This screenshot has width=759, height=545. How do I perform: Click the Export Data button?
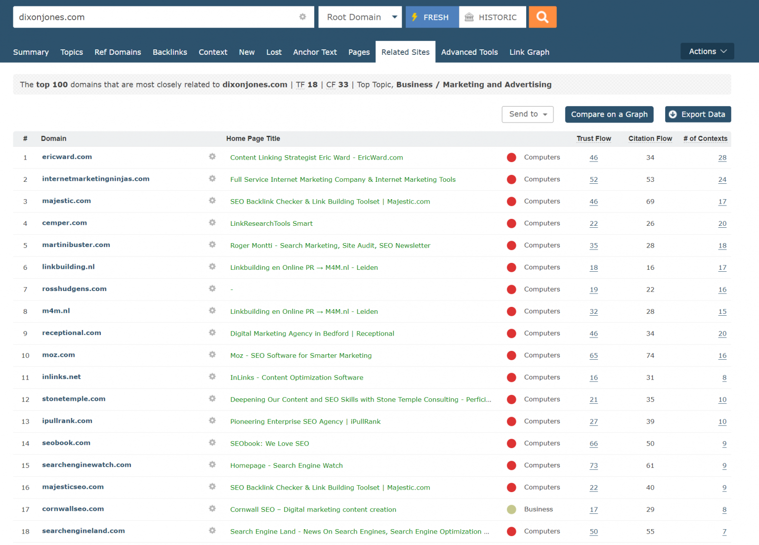coord(698,114)
